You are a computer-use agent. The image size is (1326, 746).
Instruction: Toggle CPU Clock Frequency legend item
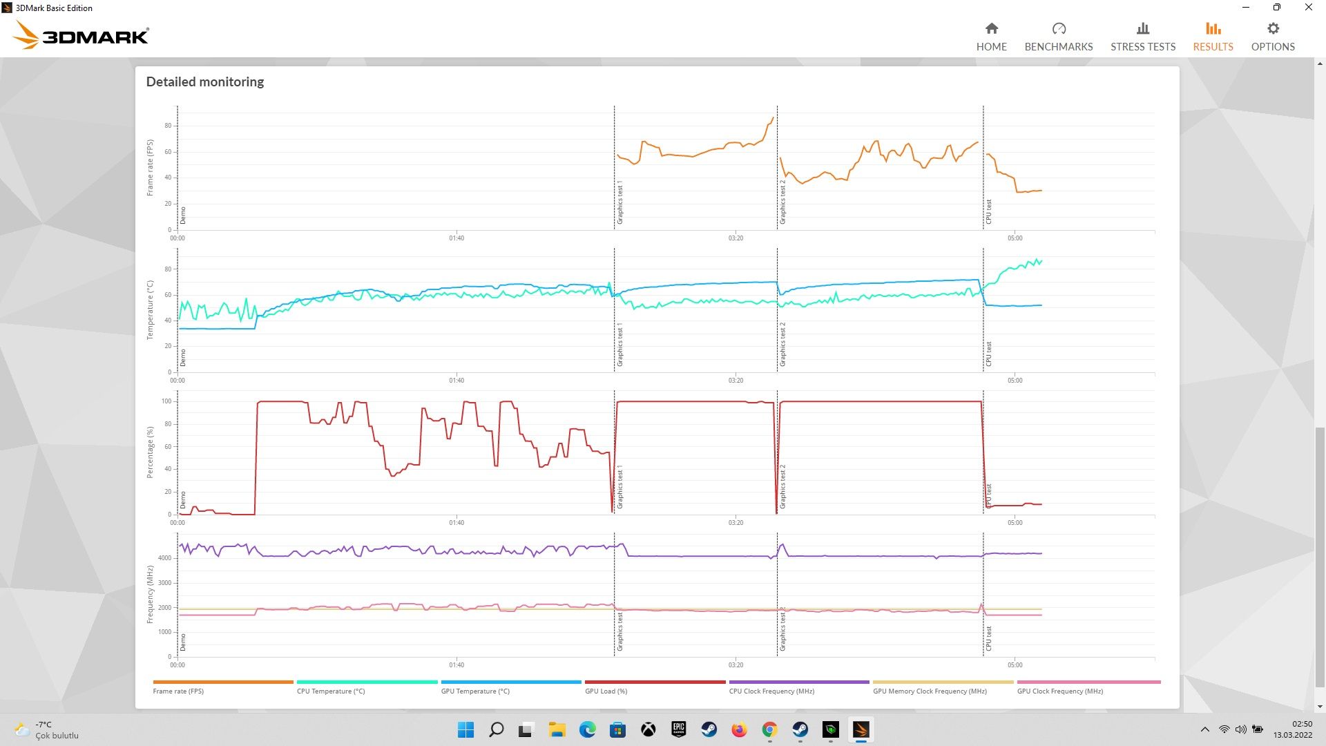[x=771, y=691]
